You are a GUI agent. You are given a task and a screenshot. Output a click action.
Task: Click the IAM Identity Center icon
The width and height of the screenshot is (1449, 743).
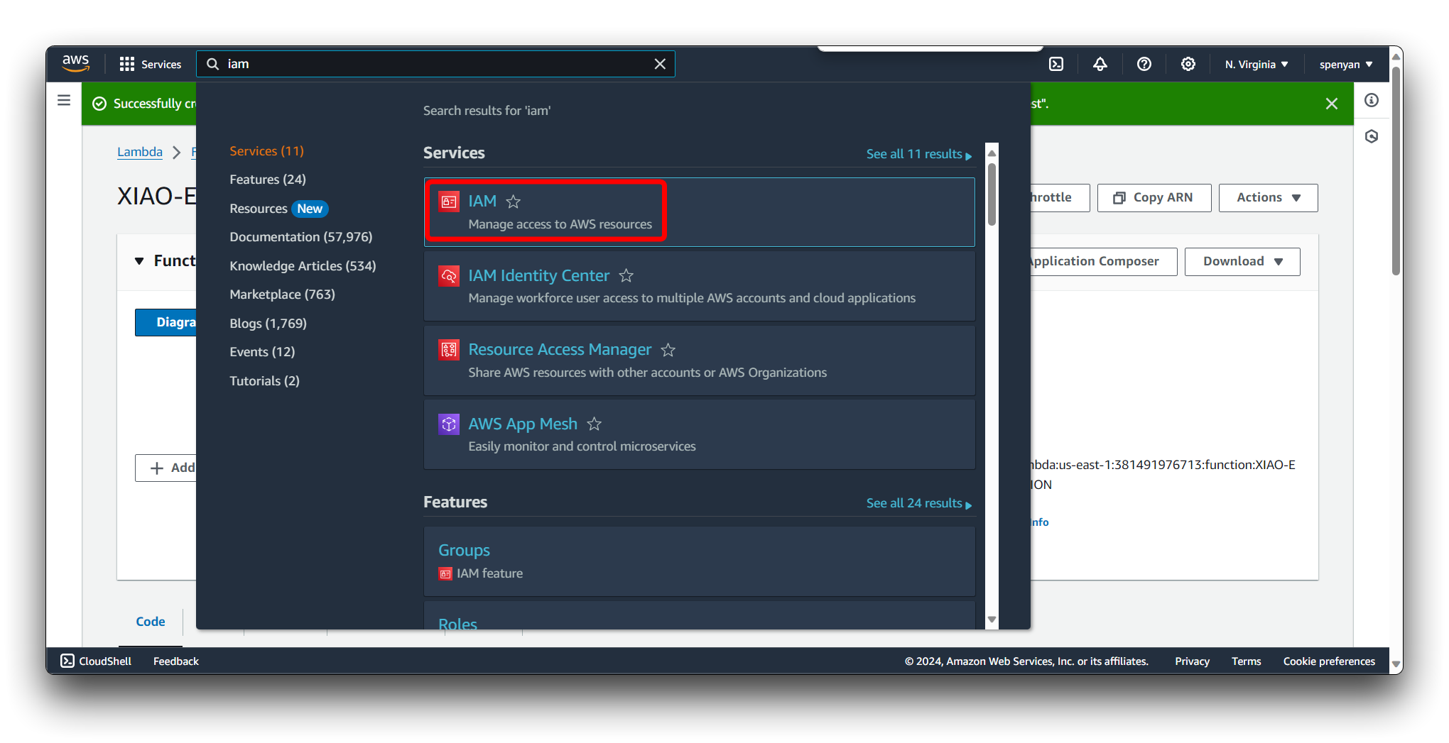pos(449,275)
